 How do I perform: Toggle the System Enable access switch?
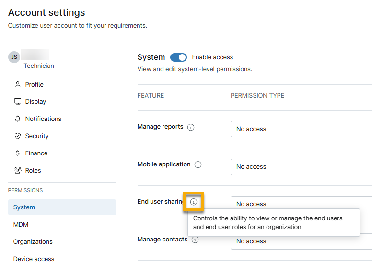click(x=178, y=57)
